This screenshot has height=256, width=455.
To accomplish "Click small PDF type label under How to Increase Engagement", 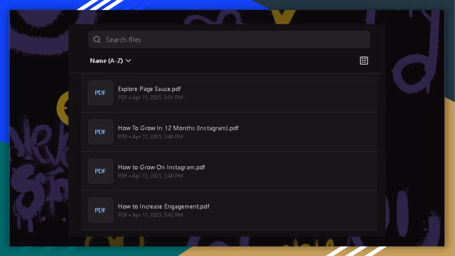I will point(122,215).
